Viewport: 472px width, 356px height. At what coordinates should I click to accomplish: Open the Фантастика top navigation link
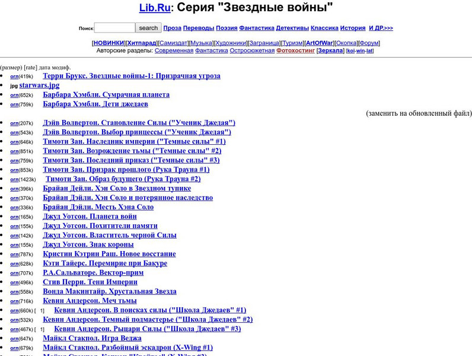click(257, 28)
